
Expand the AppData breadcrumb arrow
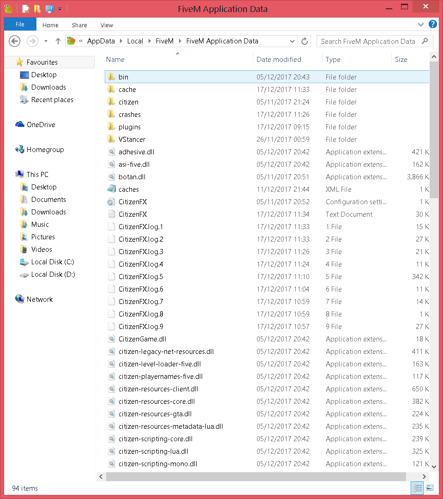point(121,41)
